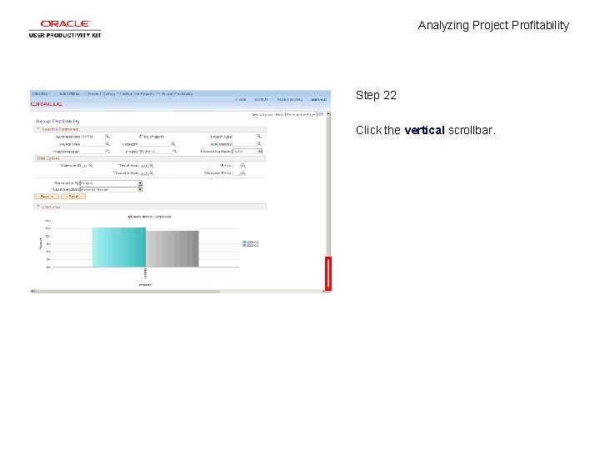The image size is (600, 450).
Task: Click the Sign out link
Action: (318, 99)
